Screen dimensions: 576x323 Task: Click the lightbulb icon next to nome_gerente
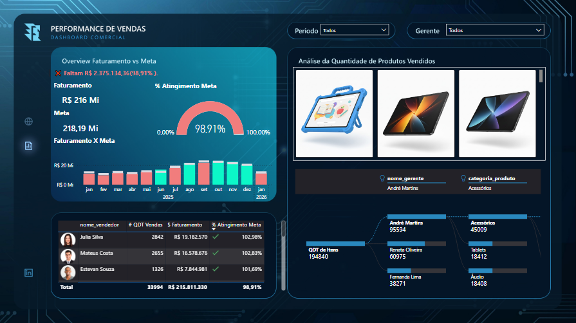click(x=382, y=178)
